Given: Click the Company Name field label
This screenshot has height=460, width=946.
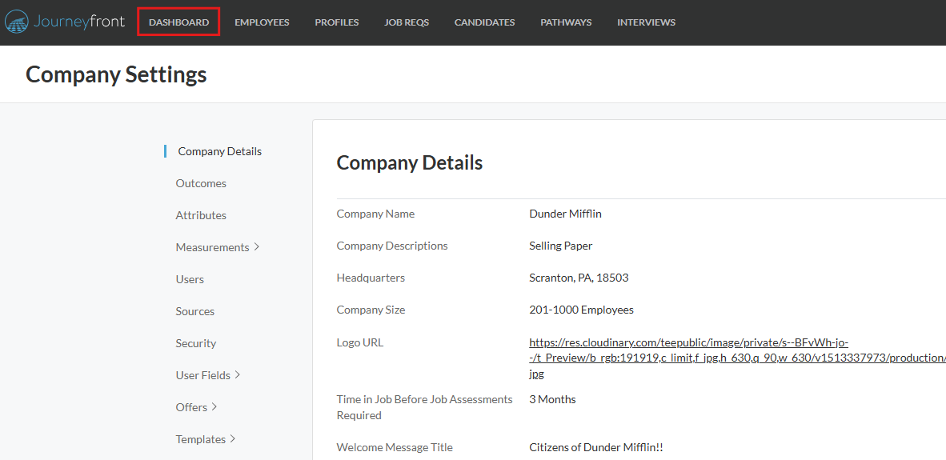Looking at the screenshot, I should pyautogui.click(x=375, y=214).
